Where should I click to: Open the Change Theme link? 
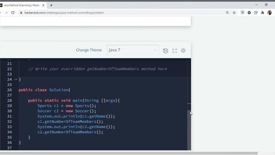(89, 50)
